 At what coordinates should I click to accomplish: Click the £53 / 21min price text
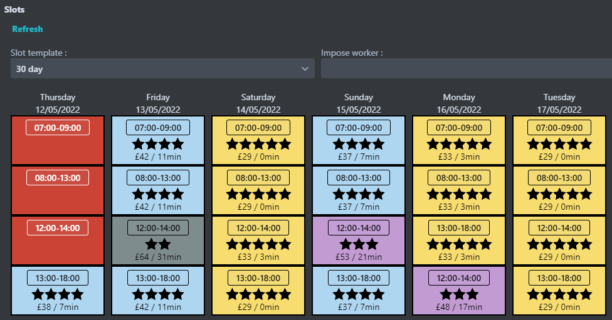[359, 257]
